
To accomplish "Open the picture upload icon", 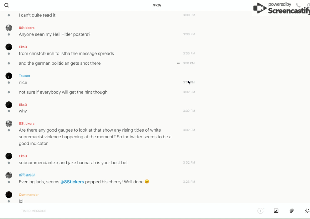I will pos(276,211).
